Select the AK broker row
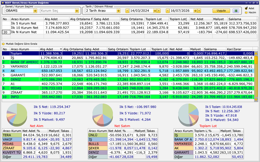Image resolution: width=260 pixels, height=162 pixels. click(x=128, y=71)
